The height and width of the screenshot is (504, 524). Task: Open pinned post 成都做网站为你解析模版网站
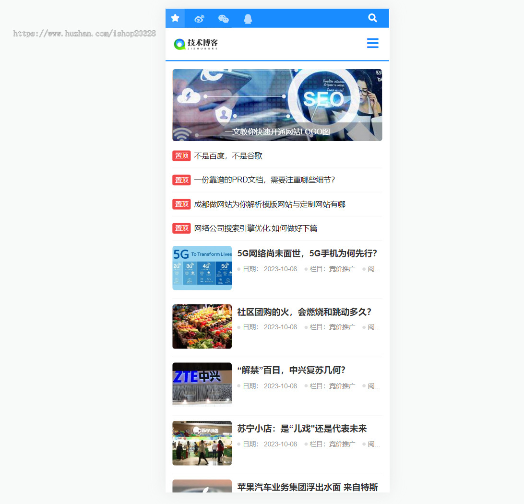[270, 204]
